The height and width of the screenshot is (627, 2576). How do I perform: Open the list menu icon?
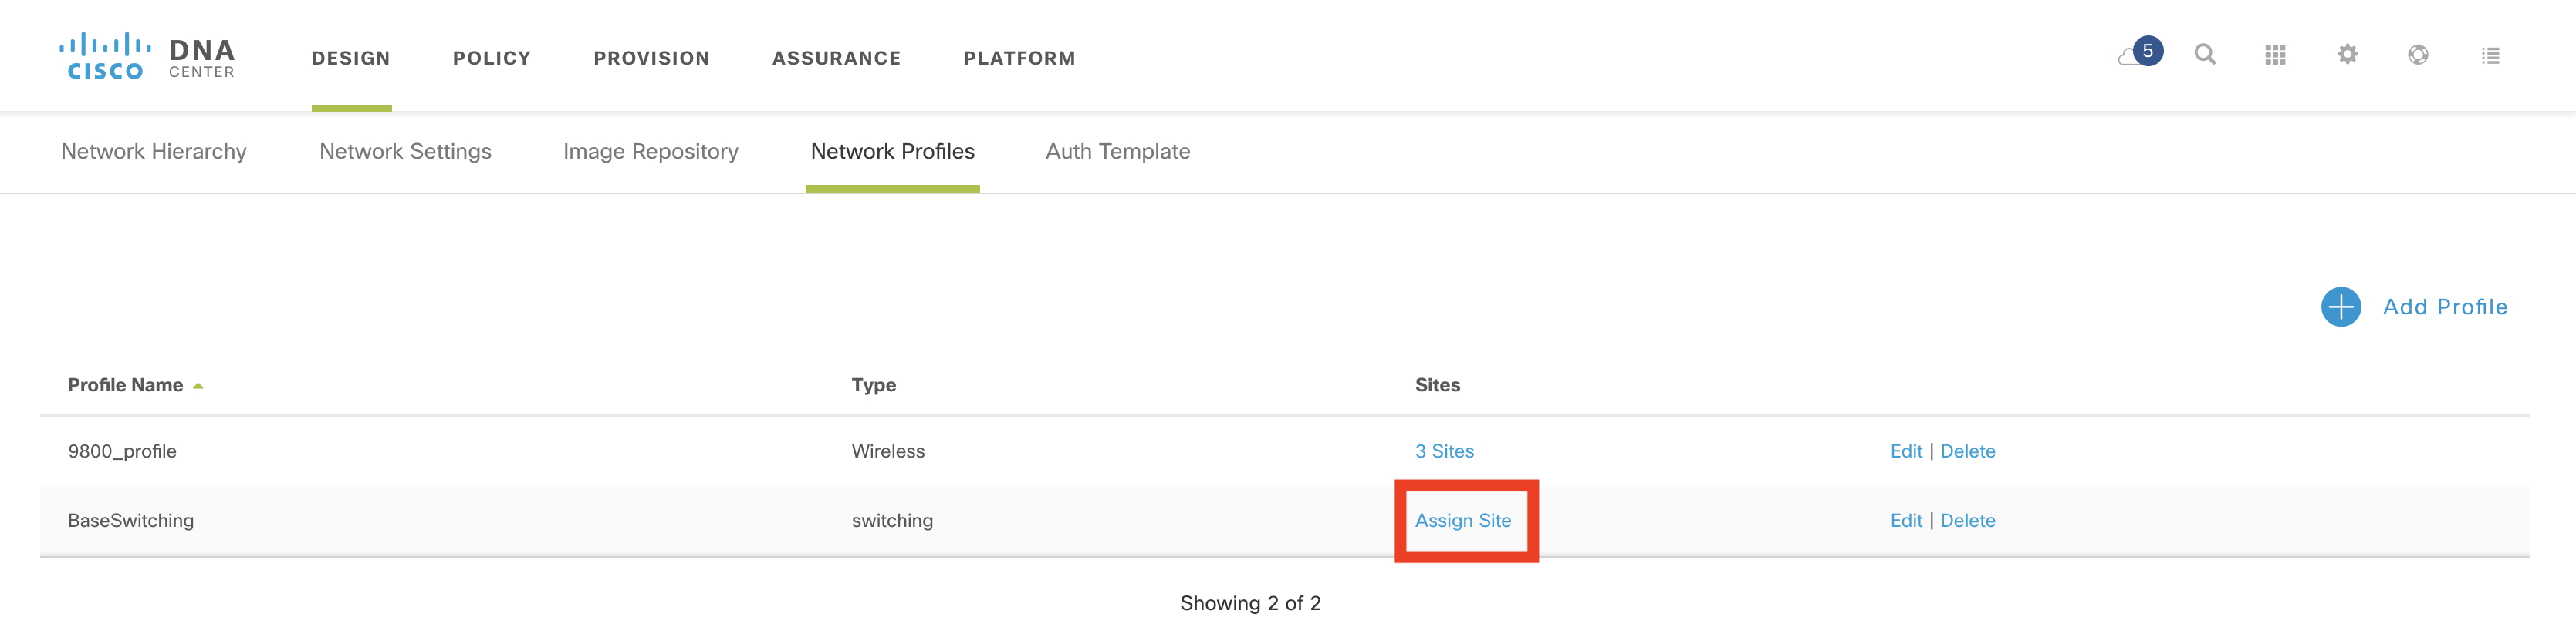(x=2490, y=56)
